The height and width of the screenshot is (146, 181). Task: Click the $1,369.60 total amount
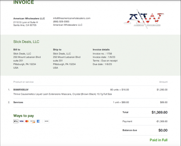point(159,112)
